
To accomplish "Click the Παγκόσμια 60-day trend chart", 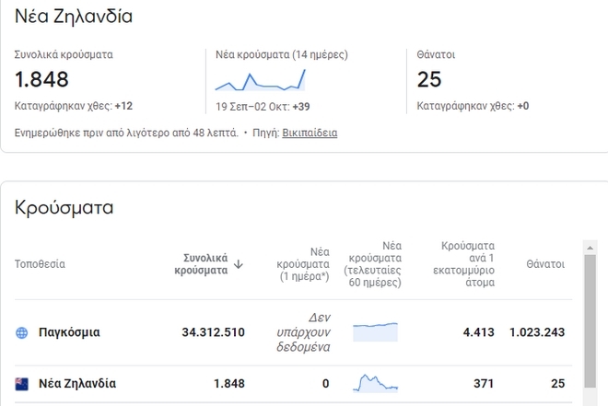I will 376,331.
